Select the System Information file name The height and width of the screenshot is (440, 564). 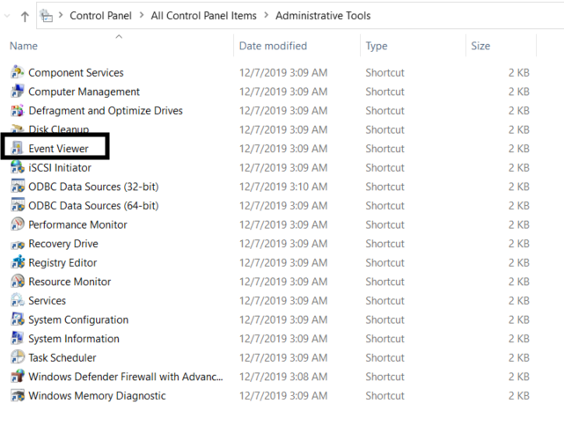[74, 339]
